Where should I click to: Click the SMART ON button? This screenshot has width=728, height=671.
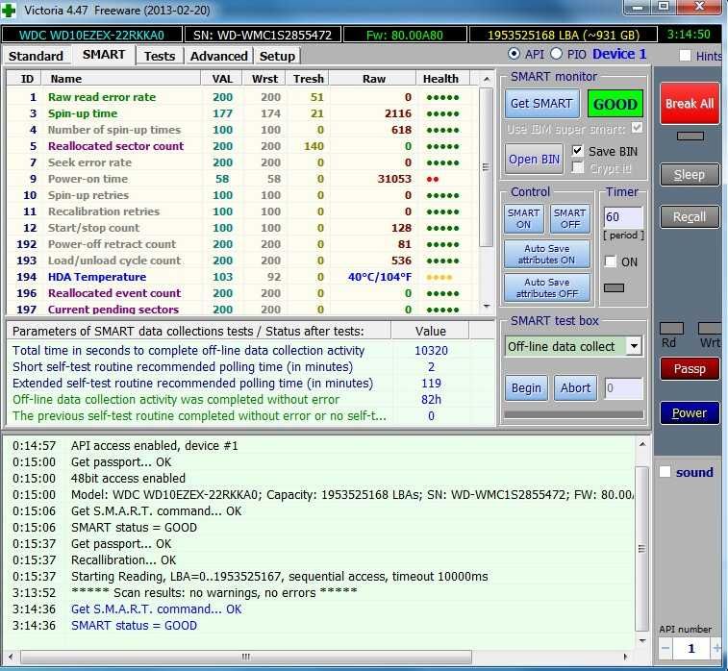click(524, 218)
